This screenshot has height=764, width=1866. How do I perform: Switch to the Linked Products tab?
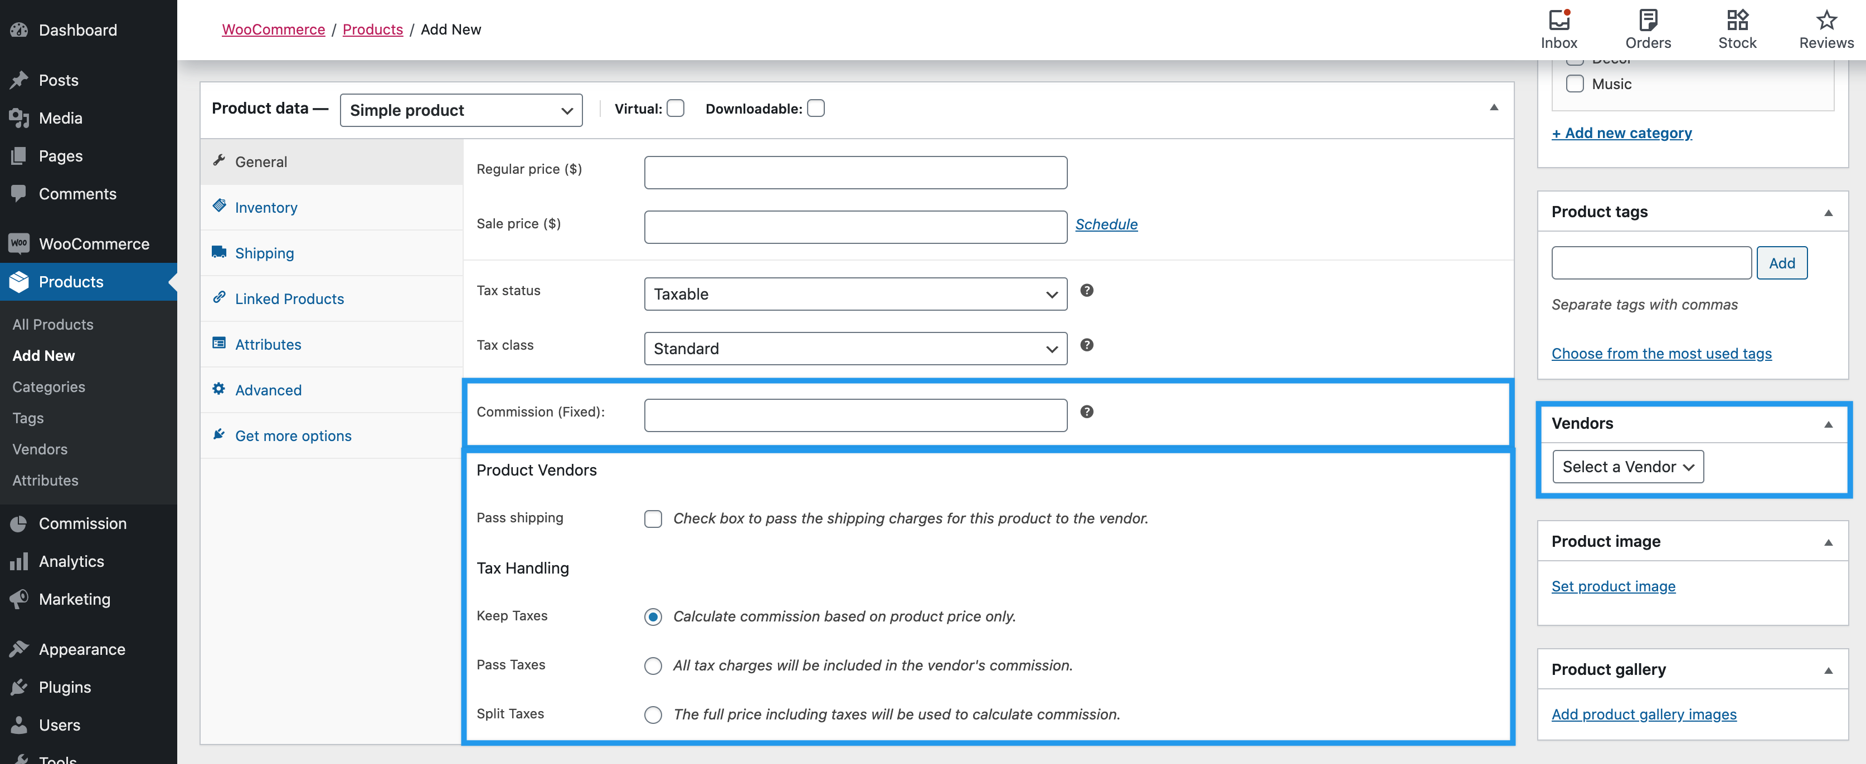pos(289,299)
